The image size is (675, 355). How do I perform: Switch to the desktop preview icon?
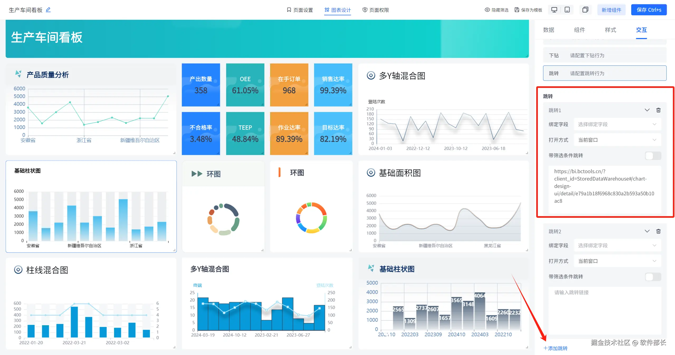(x=554, y=10)
